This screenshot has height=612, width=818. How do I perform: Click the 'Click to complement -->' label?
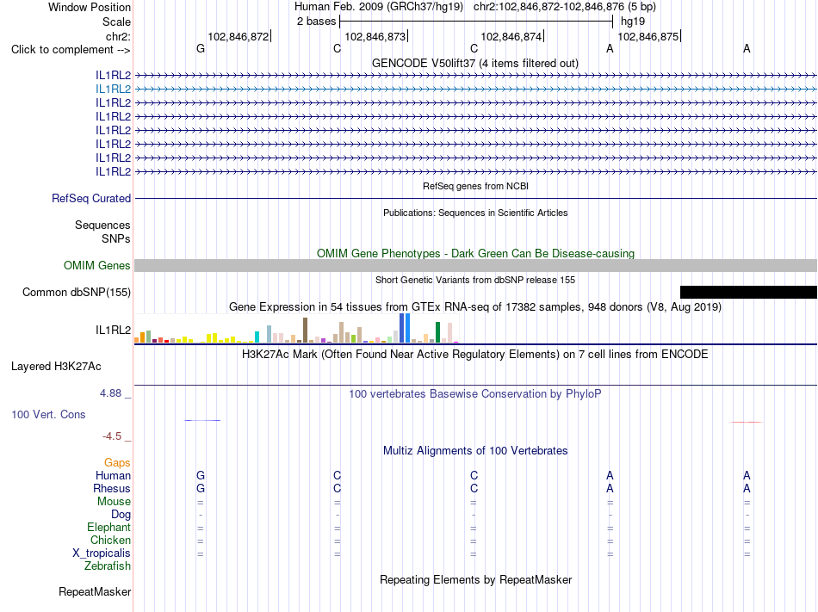pos(71,50)
